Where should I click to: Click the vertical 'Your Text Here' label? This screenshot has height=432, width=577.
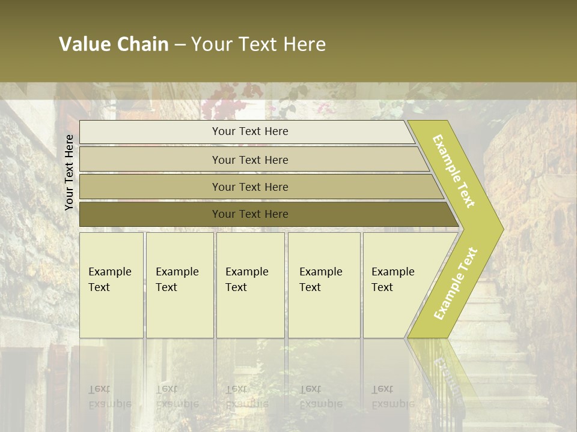[x=69, y=172]
